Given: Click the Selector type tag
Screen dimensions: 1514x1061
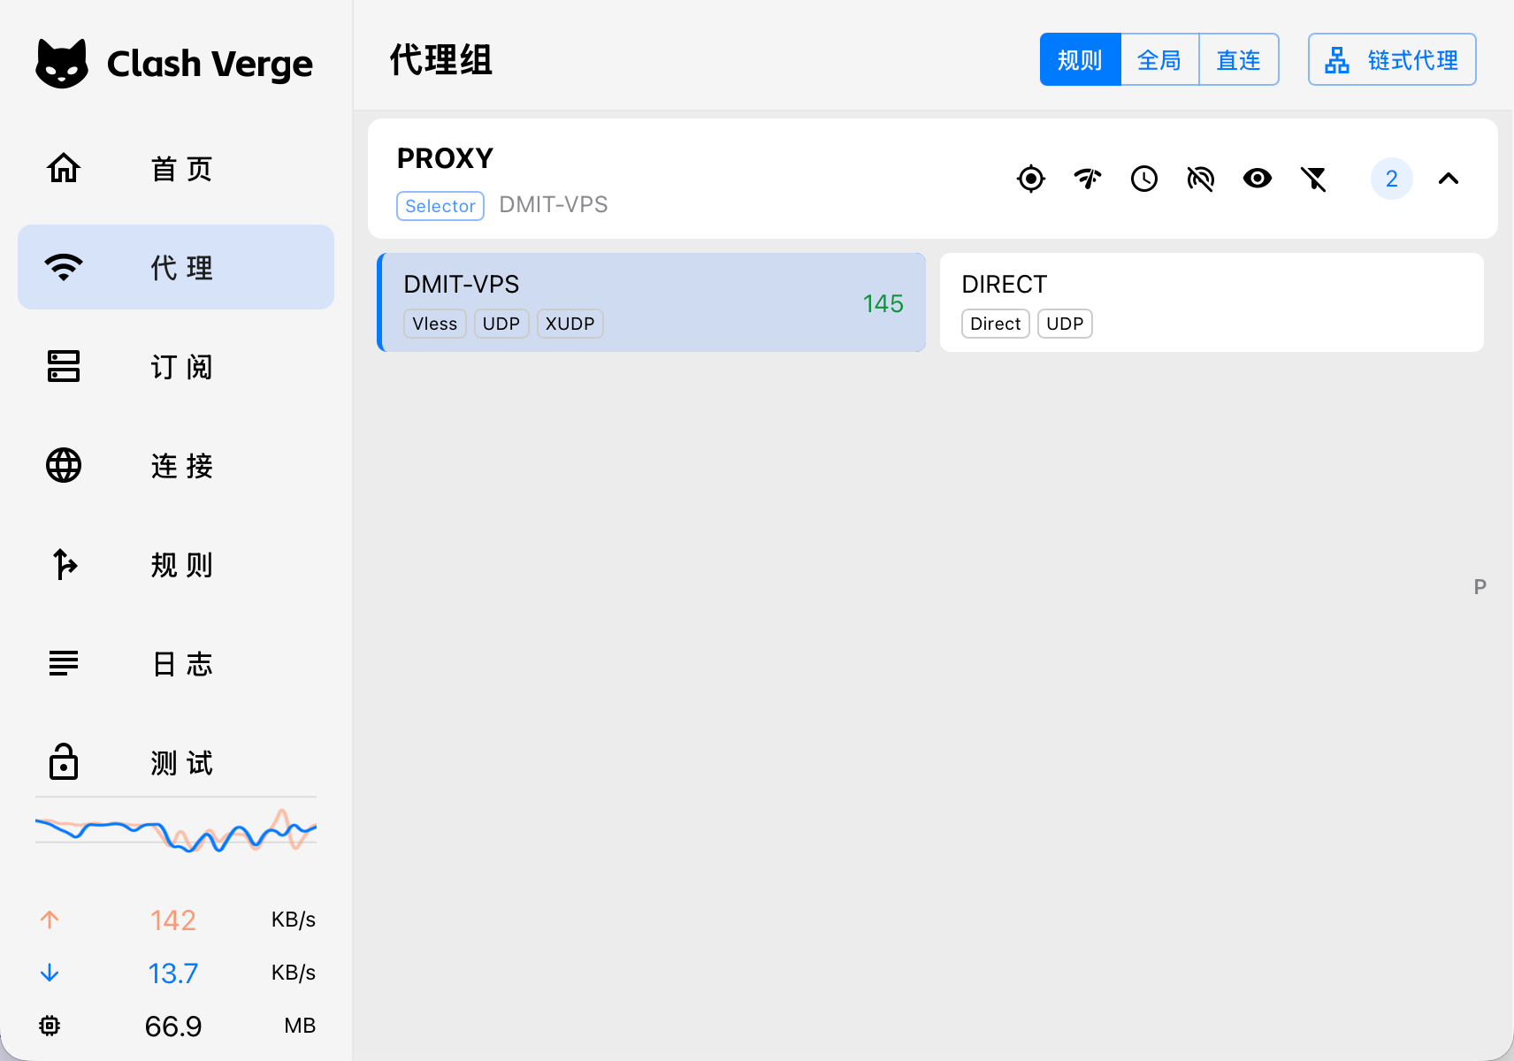Looking at the screenshot, I should click(x=440, y=206).
